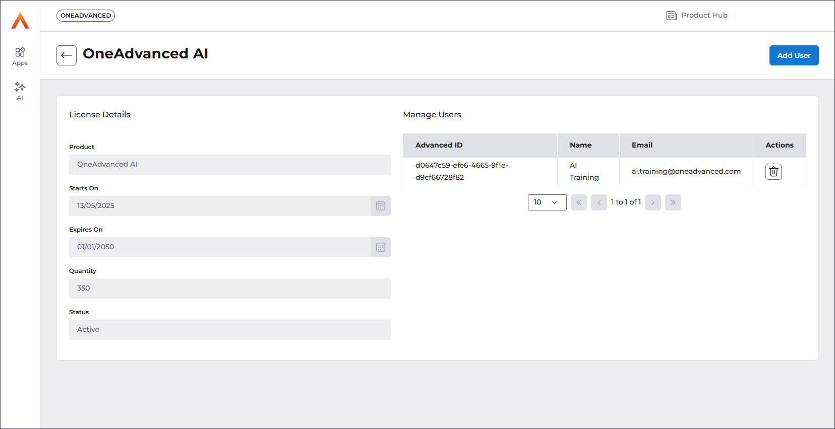Click the Starts On date field
835x429 pixels.
click(x=220, y=206)
